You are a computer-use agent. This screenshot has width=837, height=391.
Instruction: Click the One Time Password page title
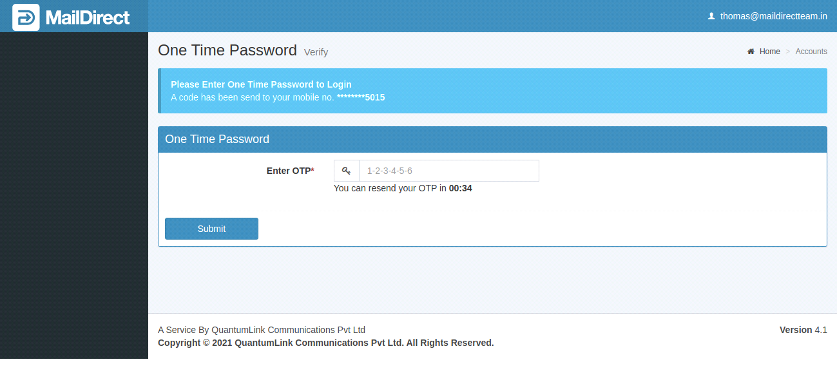pyautogui.click(x=227, y=50)
